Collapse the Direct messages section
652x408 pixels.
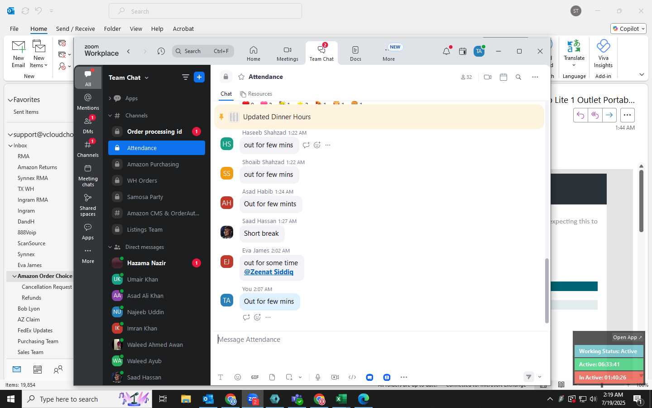click(110, 247)
